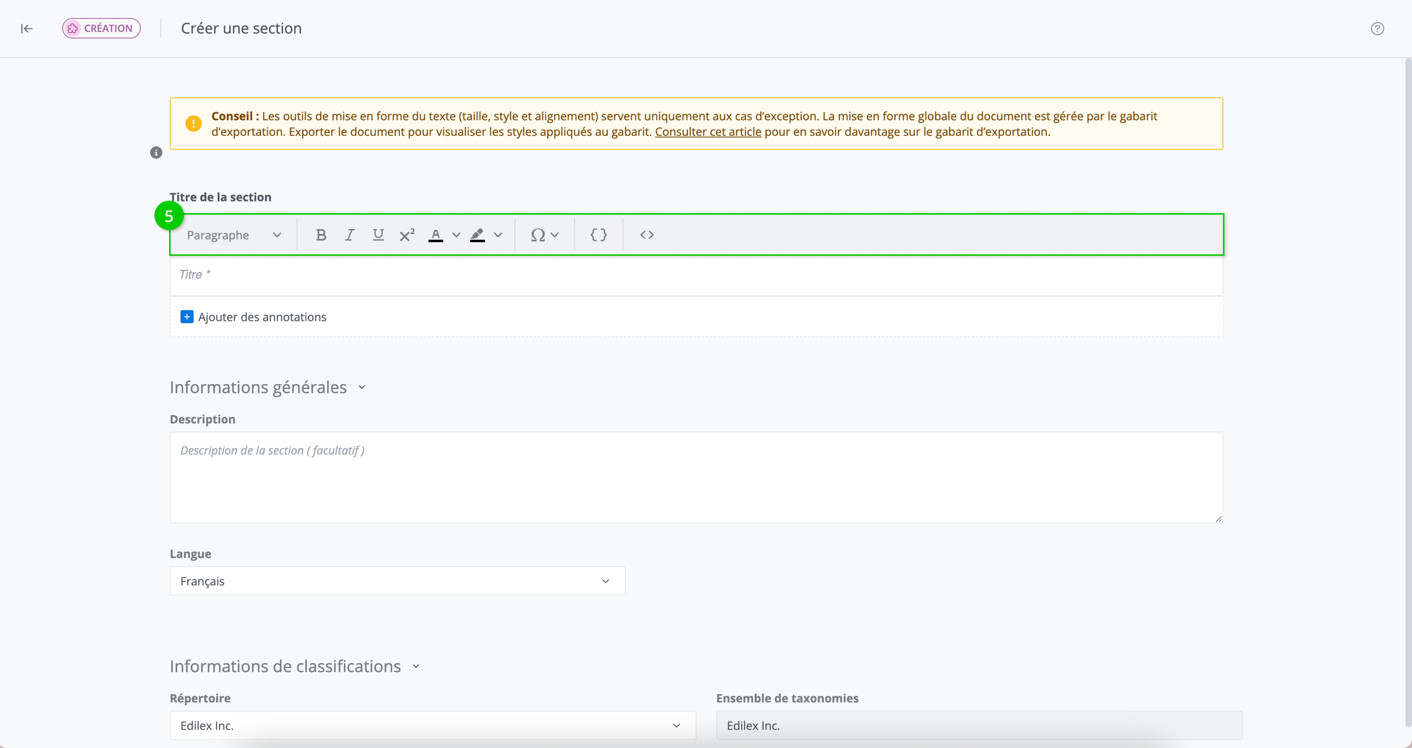Screen dimensions: 1412x748
Task: Apply underline formatting
Action: coord(378,235)
